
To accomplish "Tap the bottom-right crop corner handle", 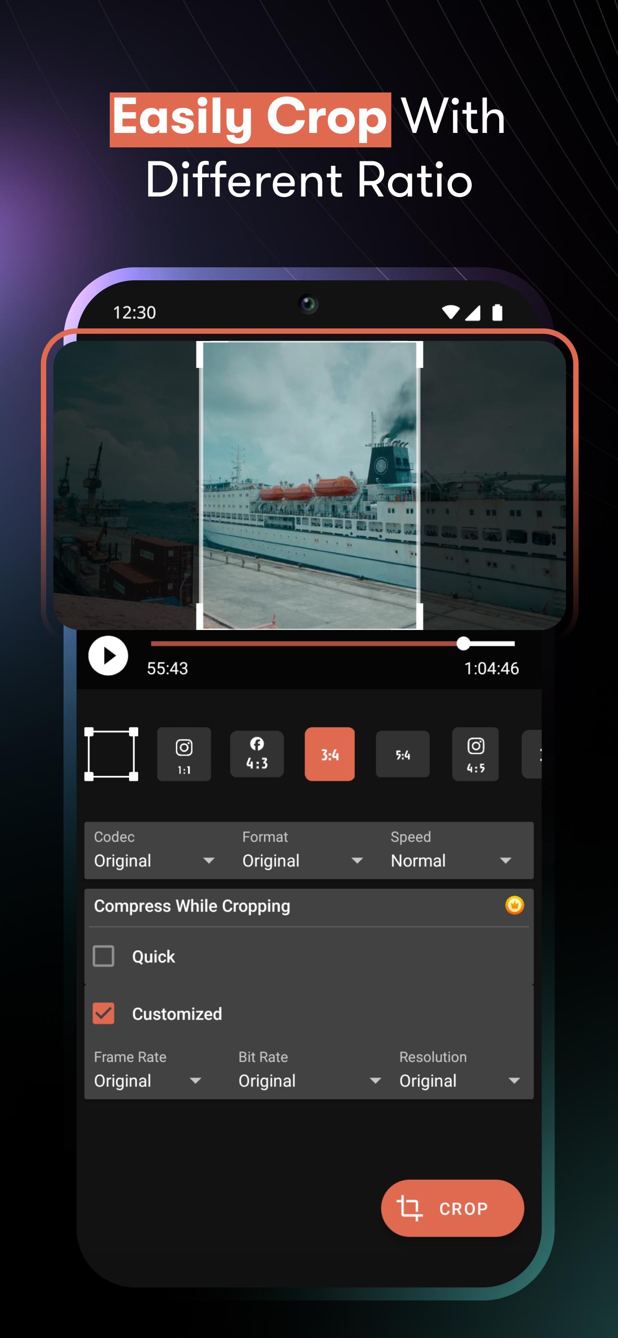I will coord(419,616).
